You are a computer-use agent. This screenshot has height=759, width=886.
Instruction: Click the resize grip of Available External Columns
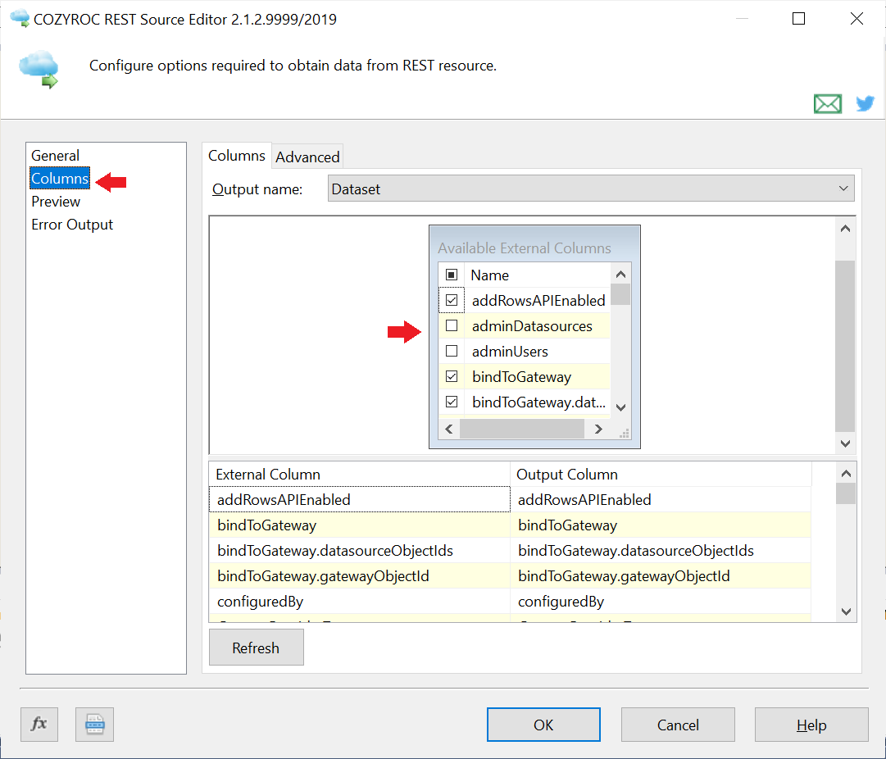coord(625,434)
